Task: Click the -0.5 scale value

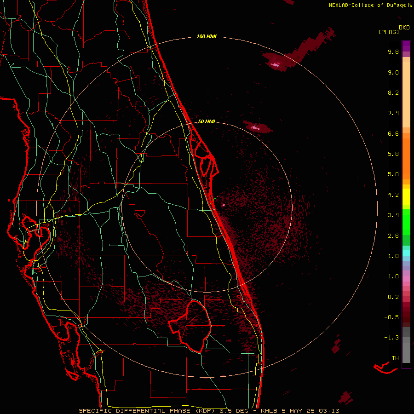Action: (x=391, y=317)
